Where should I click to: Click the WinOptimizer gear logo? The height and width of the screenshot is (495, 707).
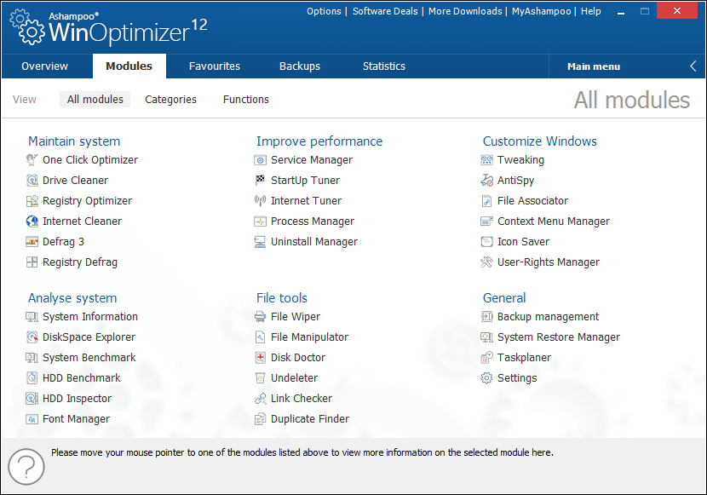28,28
